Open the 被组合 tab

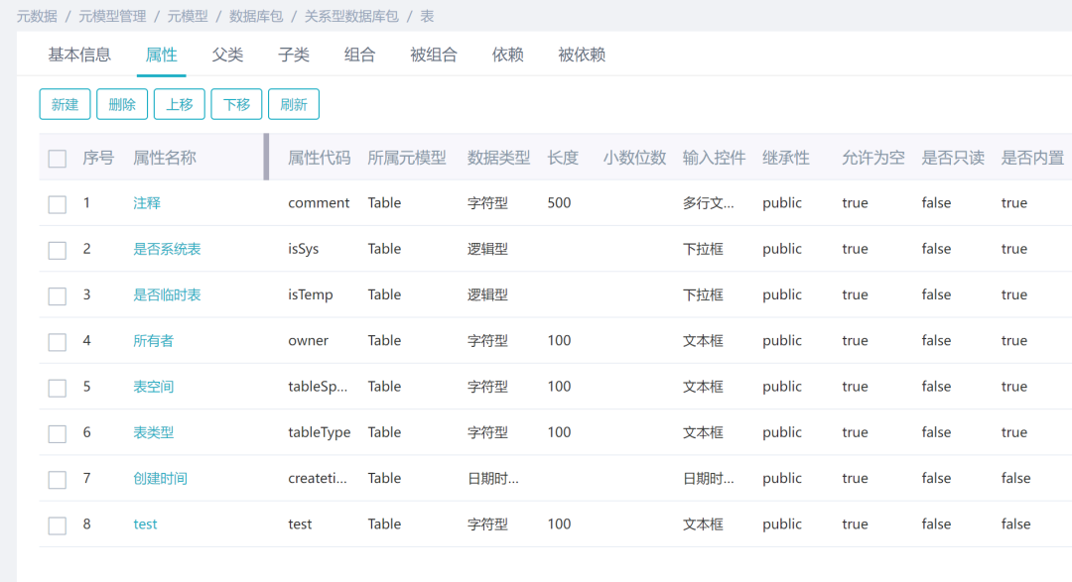tap(434, 55)
